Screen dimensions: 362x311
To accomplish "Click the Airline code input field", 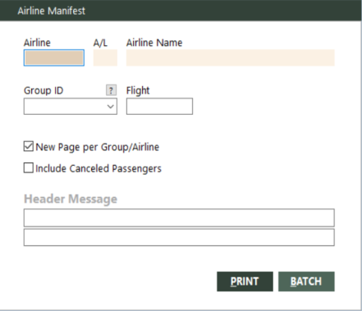I will [x=54, y=57].
